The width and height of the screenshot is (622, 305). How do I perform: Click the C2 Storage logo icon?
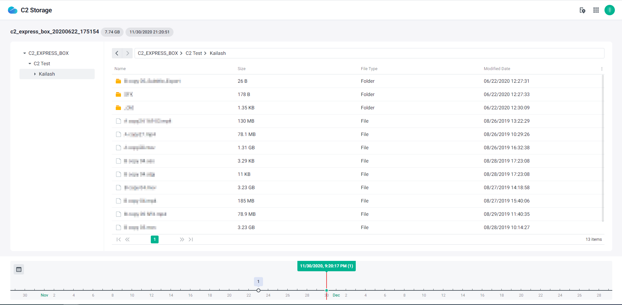(x=12, y=10)
